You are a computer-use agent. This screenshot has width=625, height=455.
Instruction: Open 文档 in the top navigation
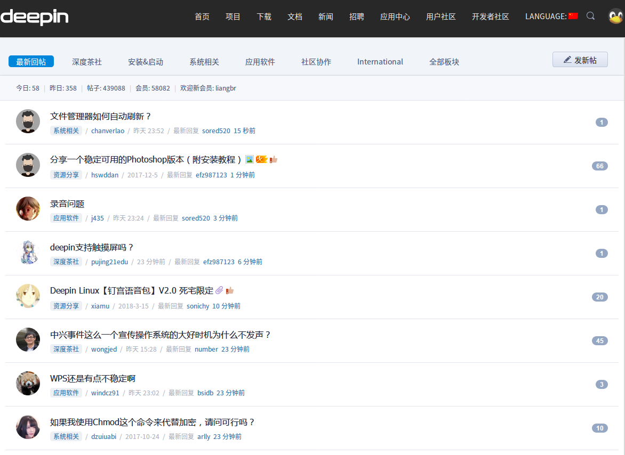tap(295, 17)
